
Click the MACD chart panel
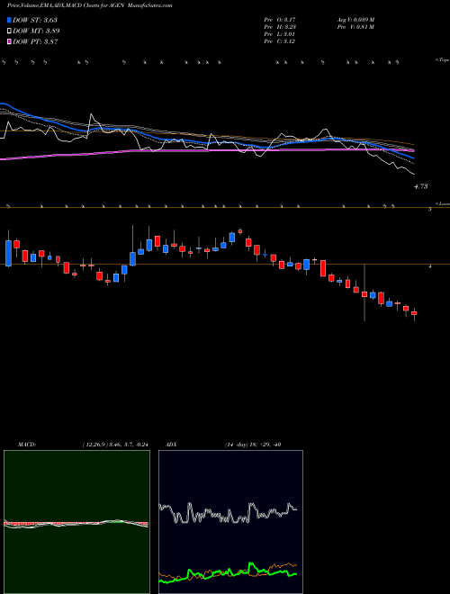click(76, 522)
